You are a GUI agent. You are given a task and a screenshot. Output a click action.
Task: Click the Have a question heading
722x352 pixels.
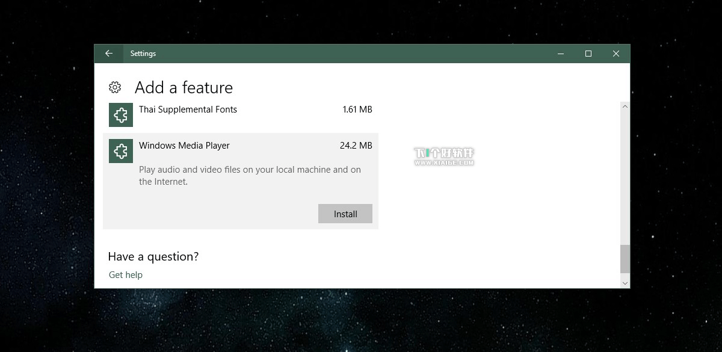pyautogui.click(x=153, y=256)
